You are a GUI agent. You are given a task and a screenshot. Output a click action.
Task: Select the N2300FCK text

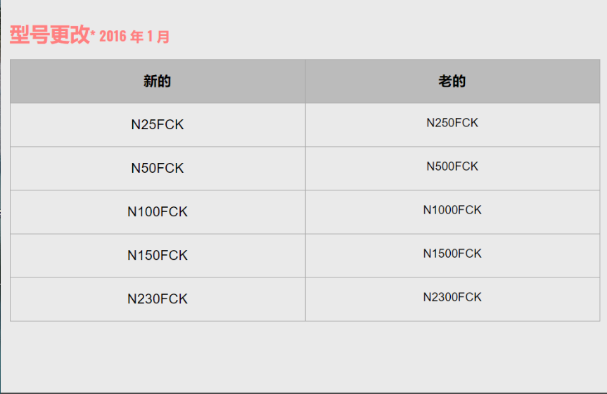452,297
